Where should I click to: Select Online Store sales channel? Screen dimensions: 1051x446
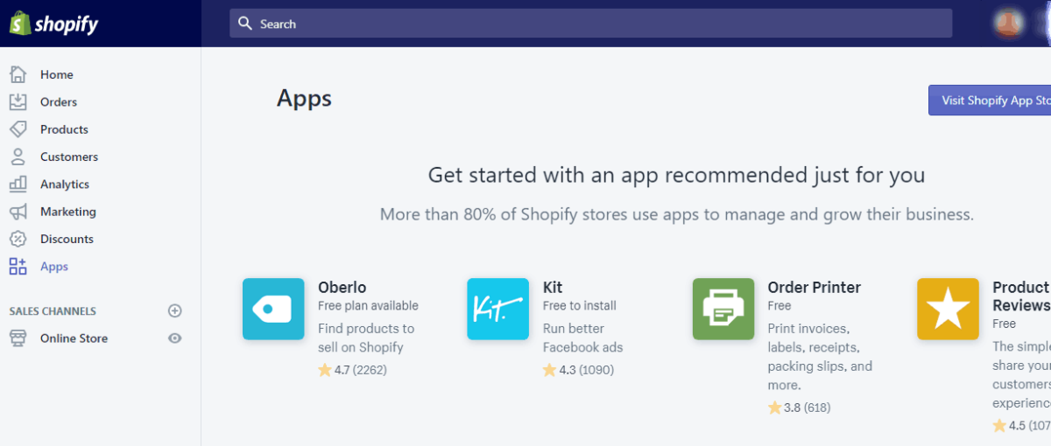point(74,338)
